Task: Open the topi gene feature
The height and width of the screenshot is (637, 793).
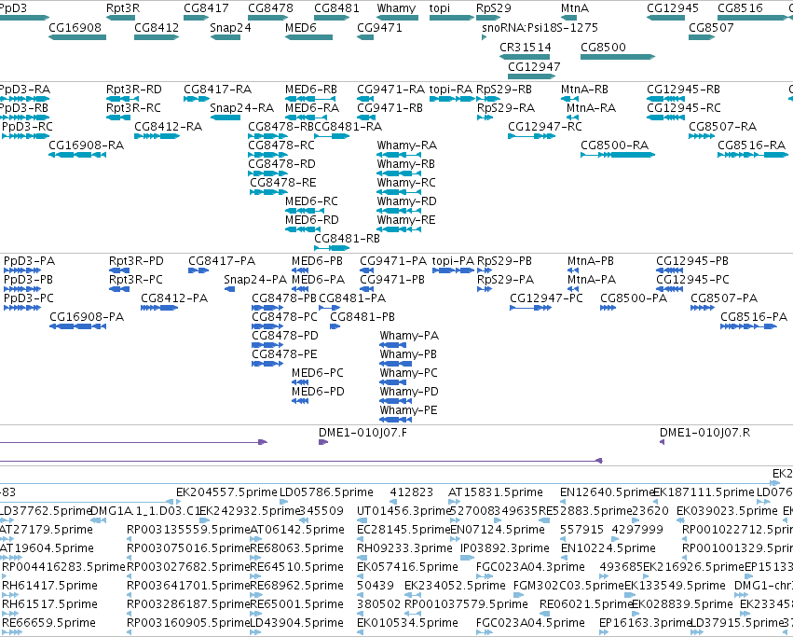Action: pyautogui.click(x=452, y=18)
